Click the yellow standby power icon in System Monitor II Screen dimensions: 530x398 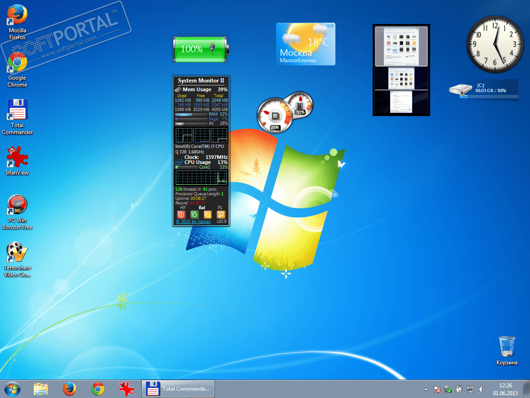207,215
